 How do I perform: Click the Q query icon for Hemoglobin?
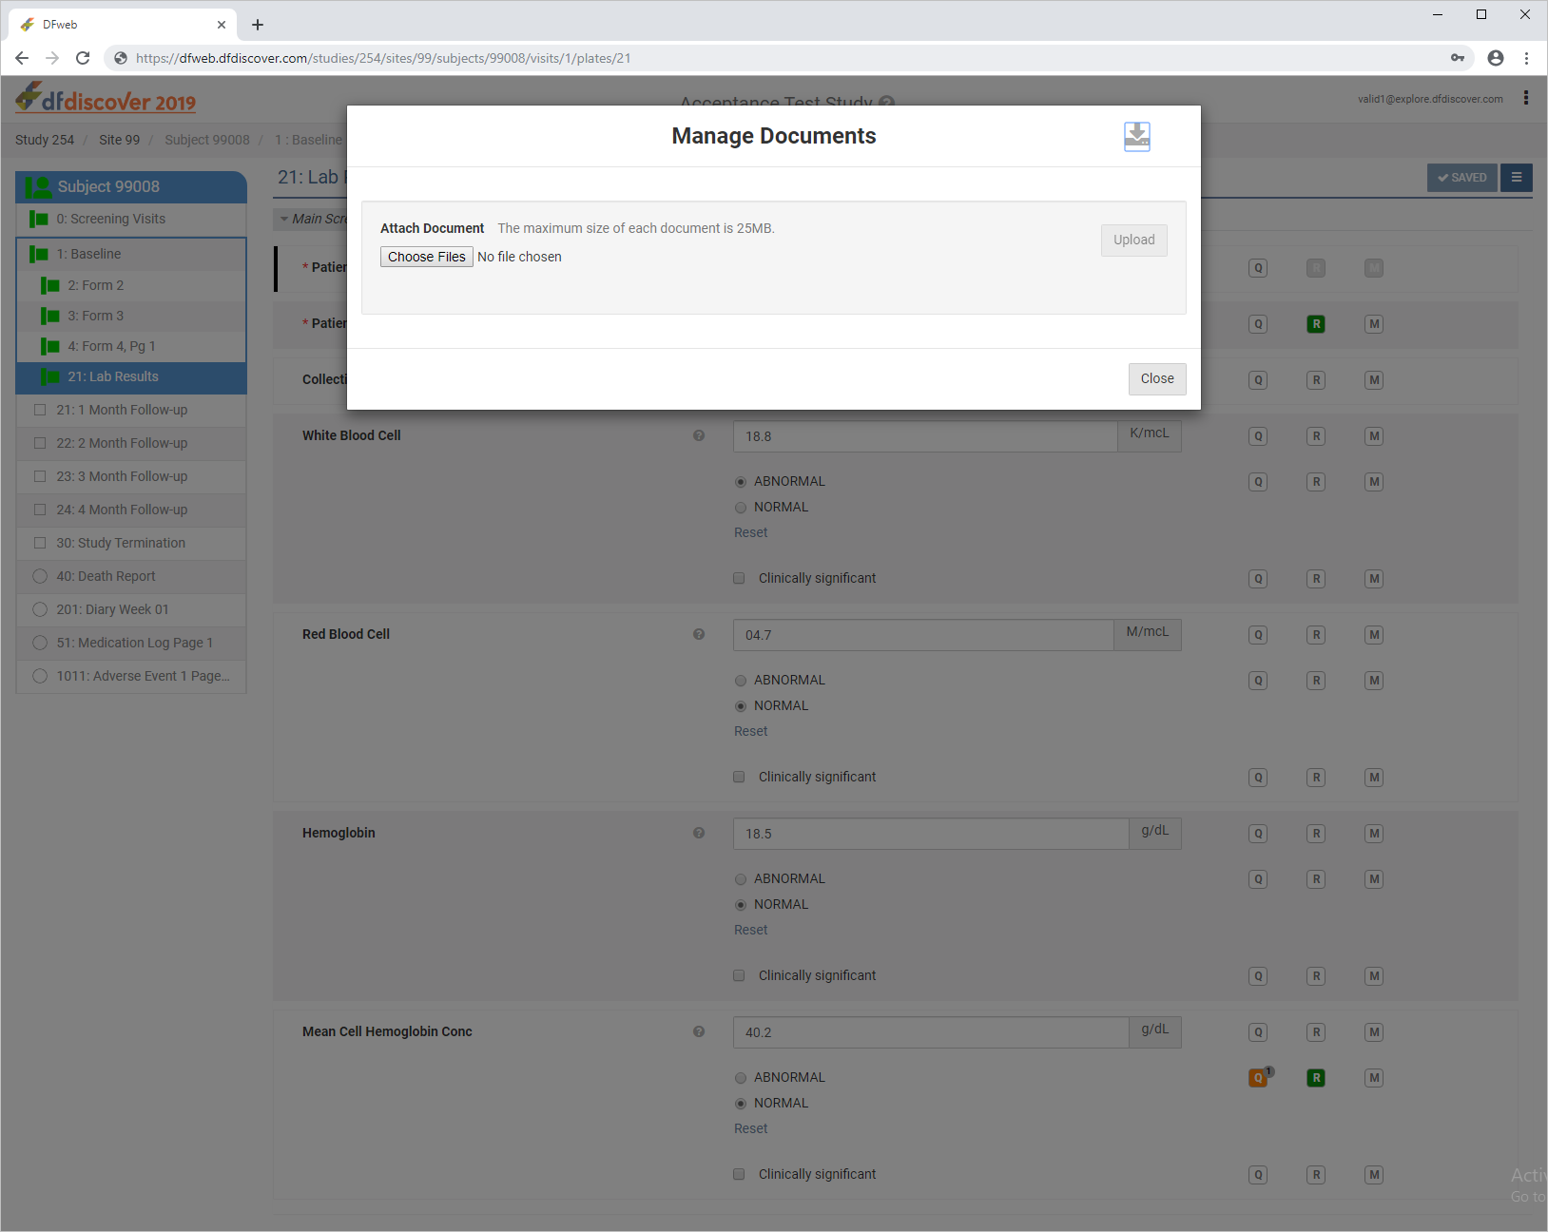[1258, 834]
